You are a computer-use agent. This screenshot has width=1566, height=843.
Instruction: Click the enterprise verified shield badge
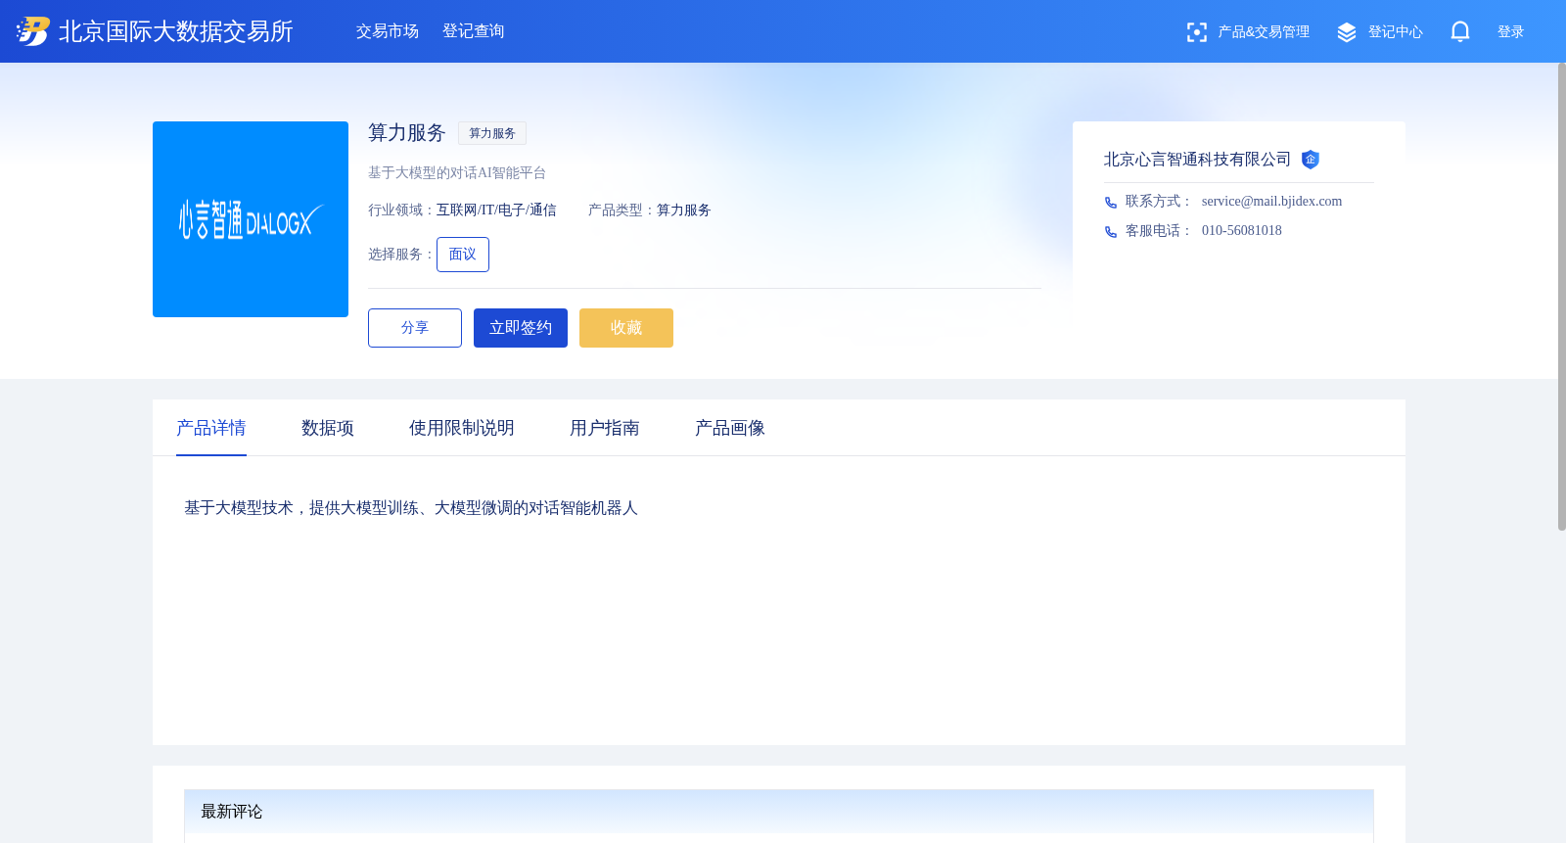(1311, 160)
